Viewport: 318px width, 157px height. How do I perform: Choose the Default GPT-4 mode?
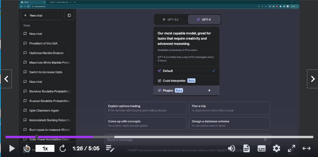tap(186, 71)
